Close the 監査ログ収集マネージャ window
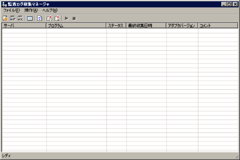 click(235, 4)
